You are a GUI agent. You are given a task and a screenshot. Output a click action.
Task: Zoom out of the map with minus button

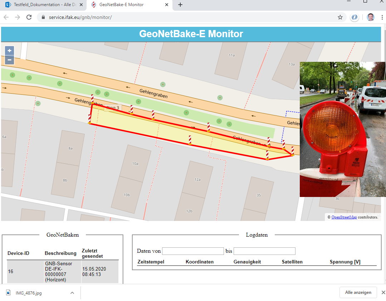coord(9,60)
